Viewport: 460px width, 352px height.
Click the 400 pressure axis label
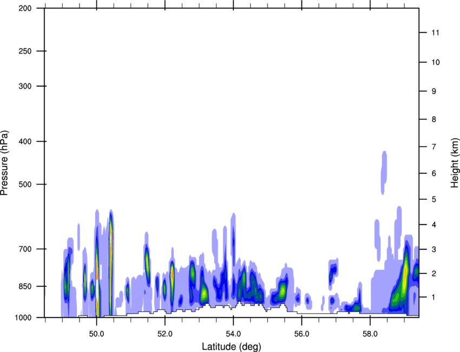click(25, 141)
